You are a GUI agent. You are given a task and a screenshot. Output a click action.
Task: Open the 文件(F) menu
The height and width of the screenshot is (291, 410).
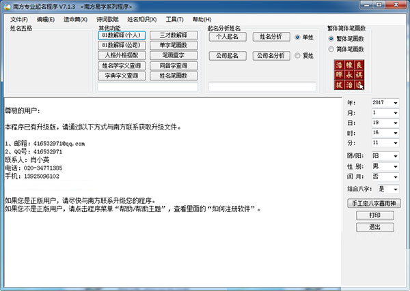coord(19,19)
